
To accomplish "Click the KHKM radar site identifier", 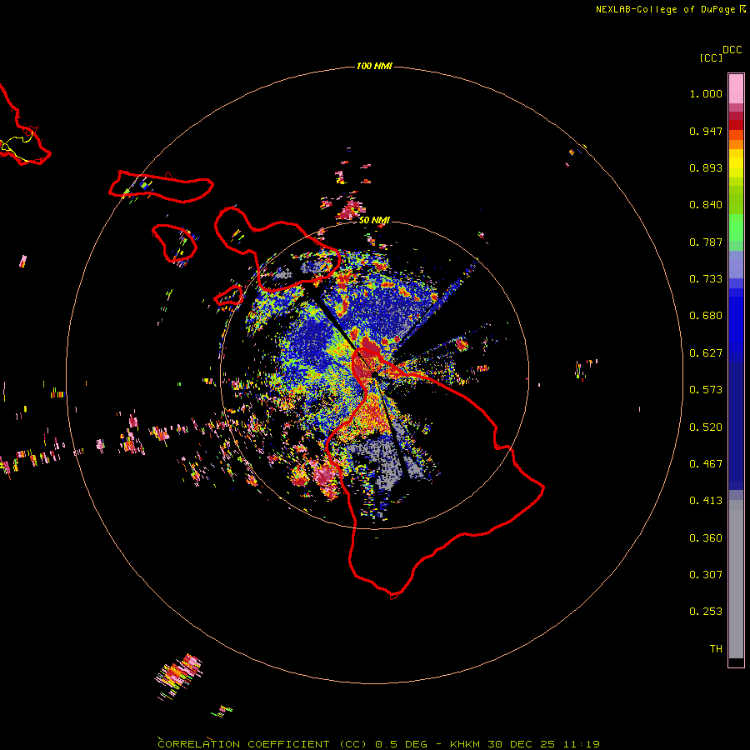I will click(465, 744).
